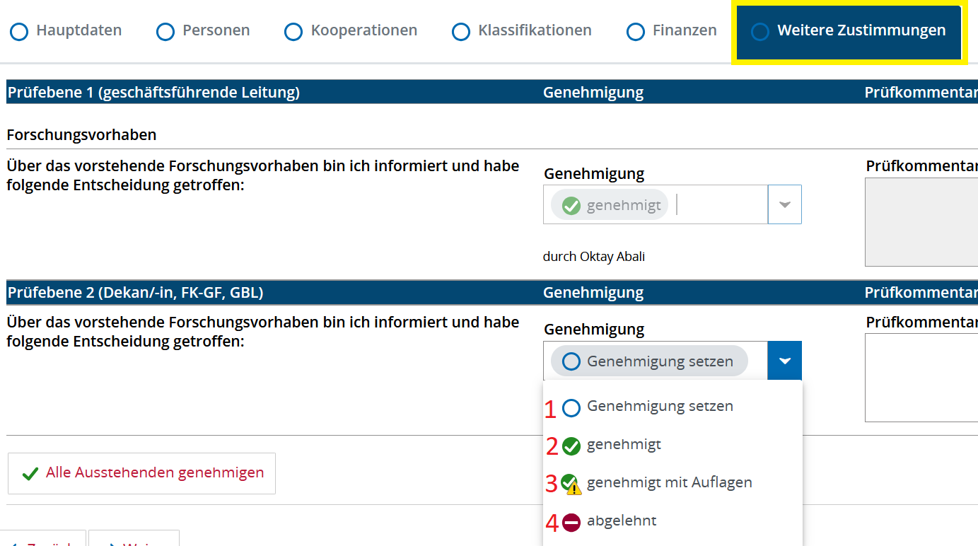Viewport: 978px width, 546px height.
Task: Click the Zurück button at bottom
Action: tap(42, 540)
